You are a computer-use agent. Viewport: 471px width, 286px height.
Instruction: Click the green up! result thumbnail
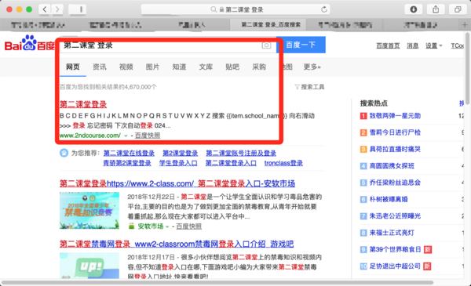click(x=89, y=266)
